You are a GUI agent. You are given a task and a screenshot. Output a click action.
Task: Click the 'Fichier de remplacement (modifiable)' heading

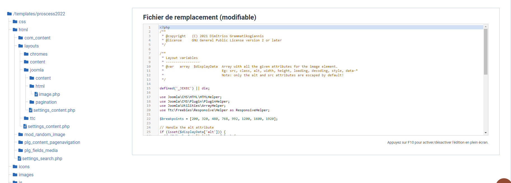(199, 17)
